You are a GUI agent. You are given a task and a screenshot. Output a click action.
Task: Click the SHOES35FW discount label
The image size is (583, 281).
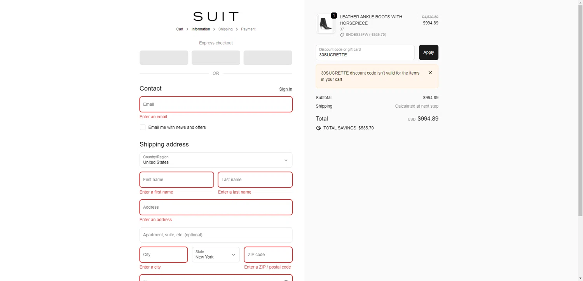click(366, 35)
